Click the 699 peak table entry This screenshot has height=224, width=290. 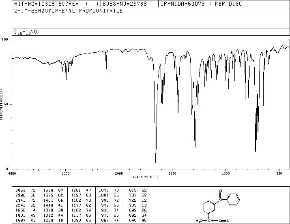click(133, 210)
